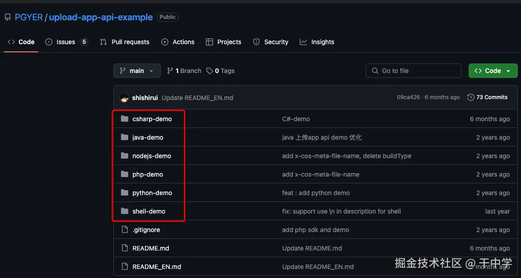Go to the Actions tab

pyautogui.click(x=178, y=42)
